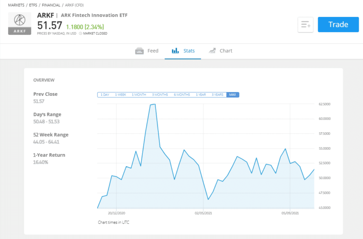This screenshot has width=363, height=239.
Task: Add ARKF to watchlist via list-plus icon
Action: coord(305,25)
